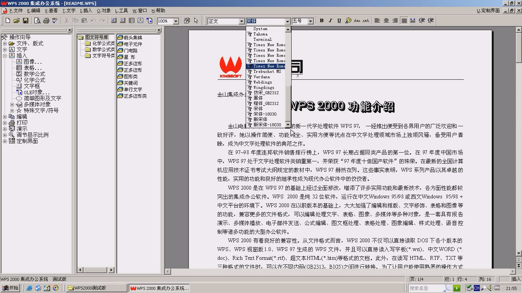
Task: Open the I.插入 menu
Action: [x=86, y=11]
